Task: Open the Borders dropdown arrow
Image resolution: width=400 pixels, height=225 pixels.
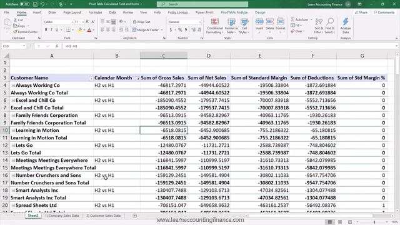Action: tap(72, 30)
